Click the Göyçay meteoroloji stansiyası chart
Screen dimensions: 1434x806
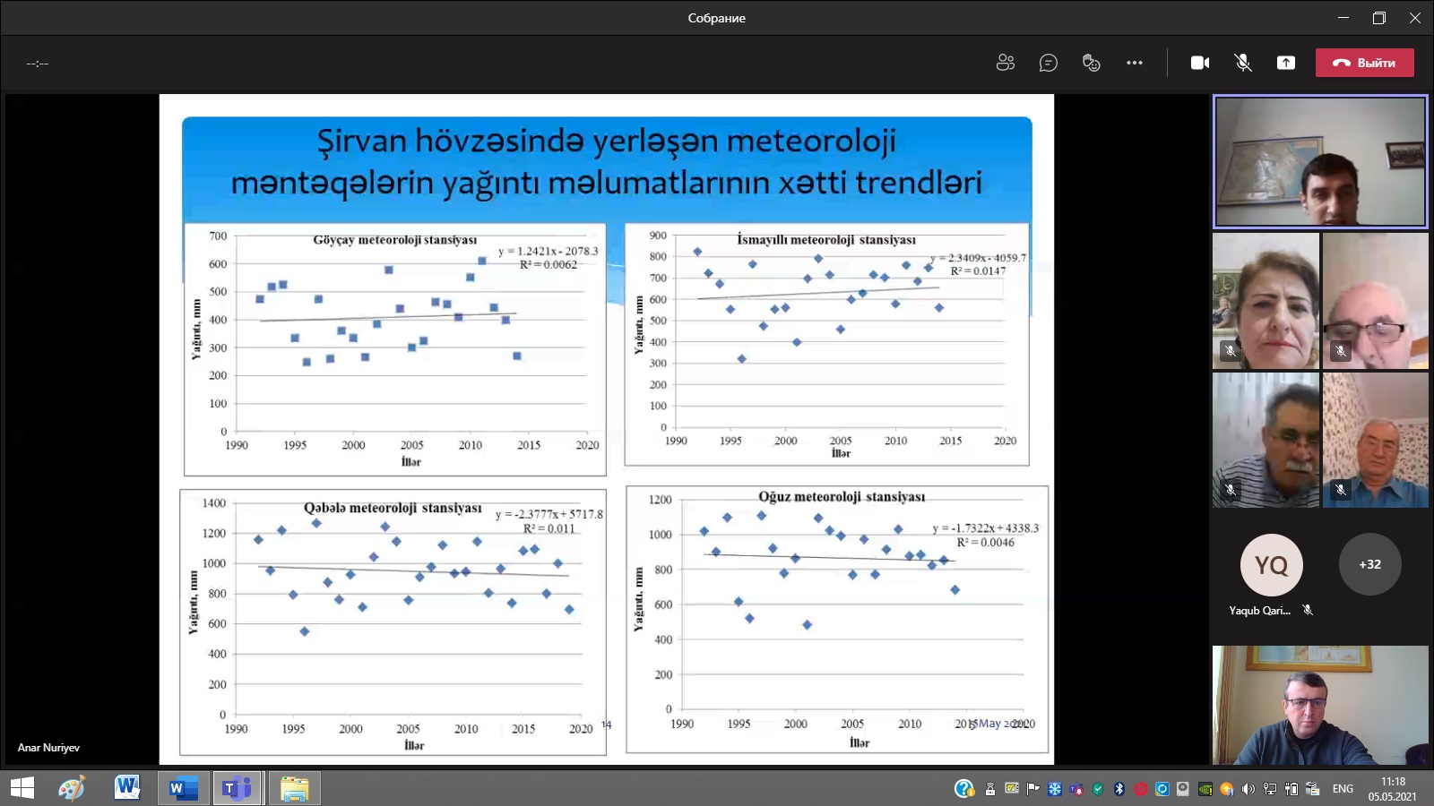pos(395,349)
